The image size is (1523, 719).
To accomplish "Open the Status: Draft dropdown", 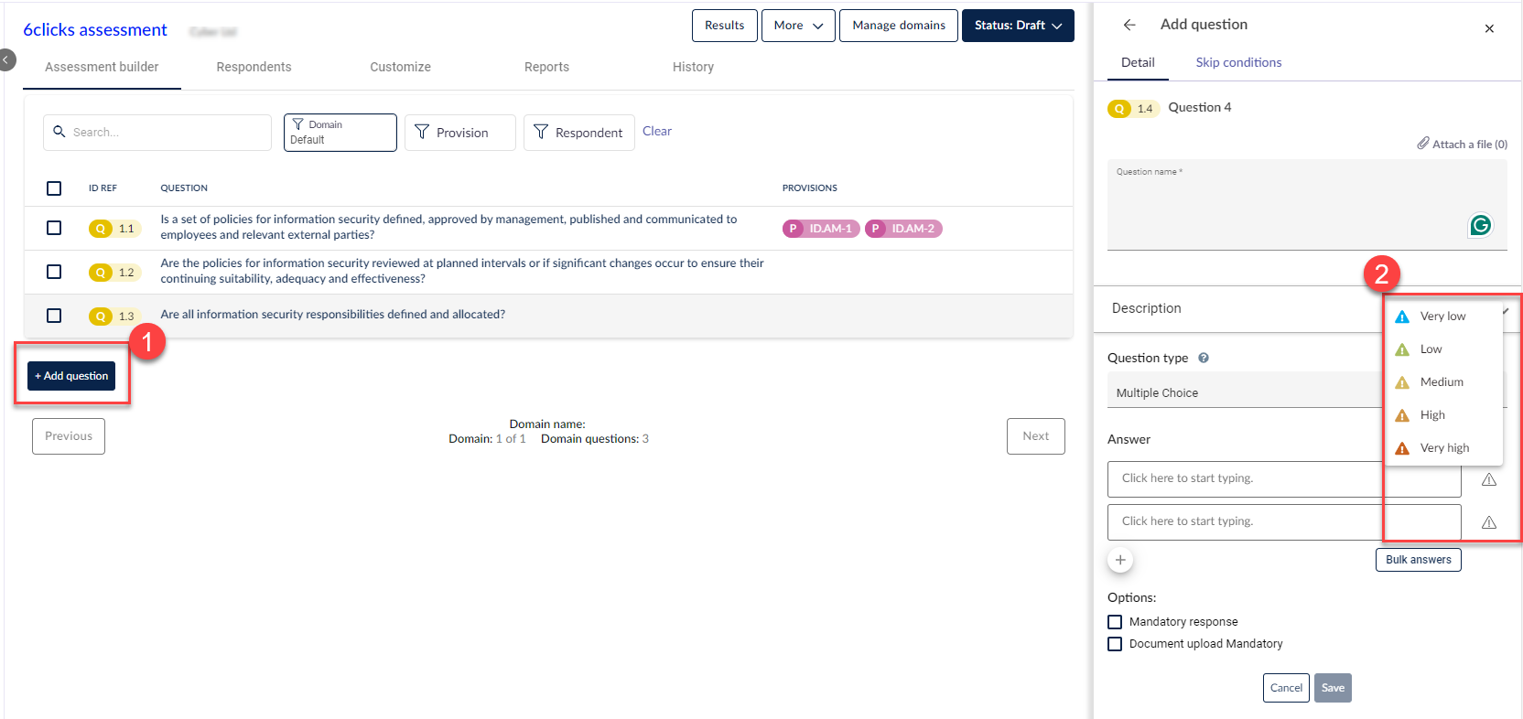I will click(1017, 26).
